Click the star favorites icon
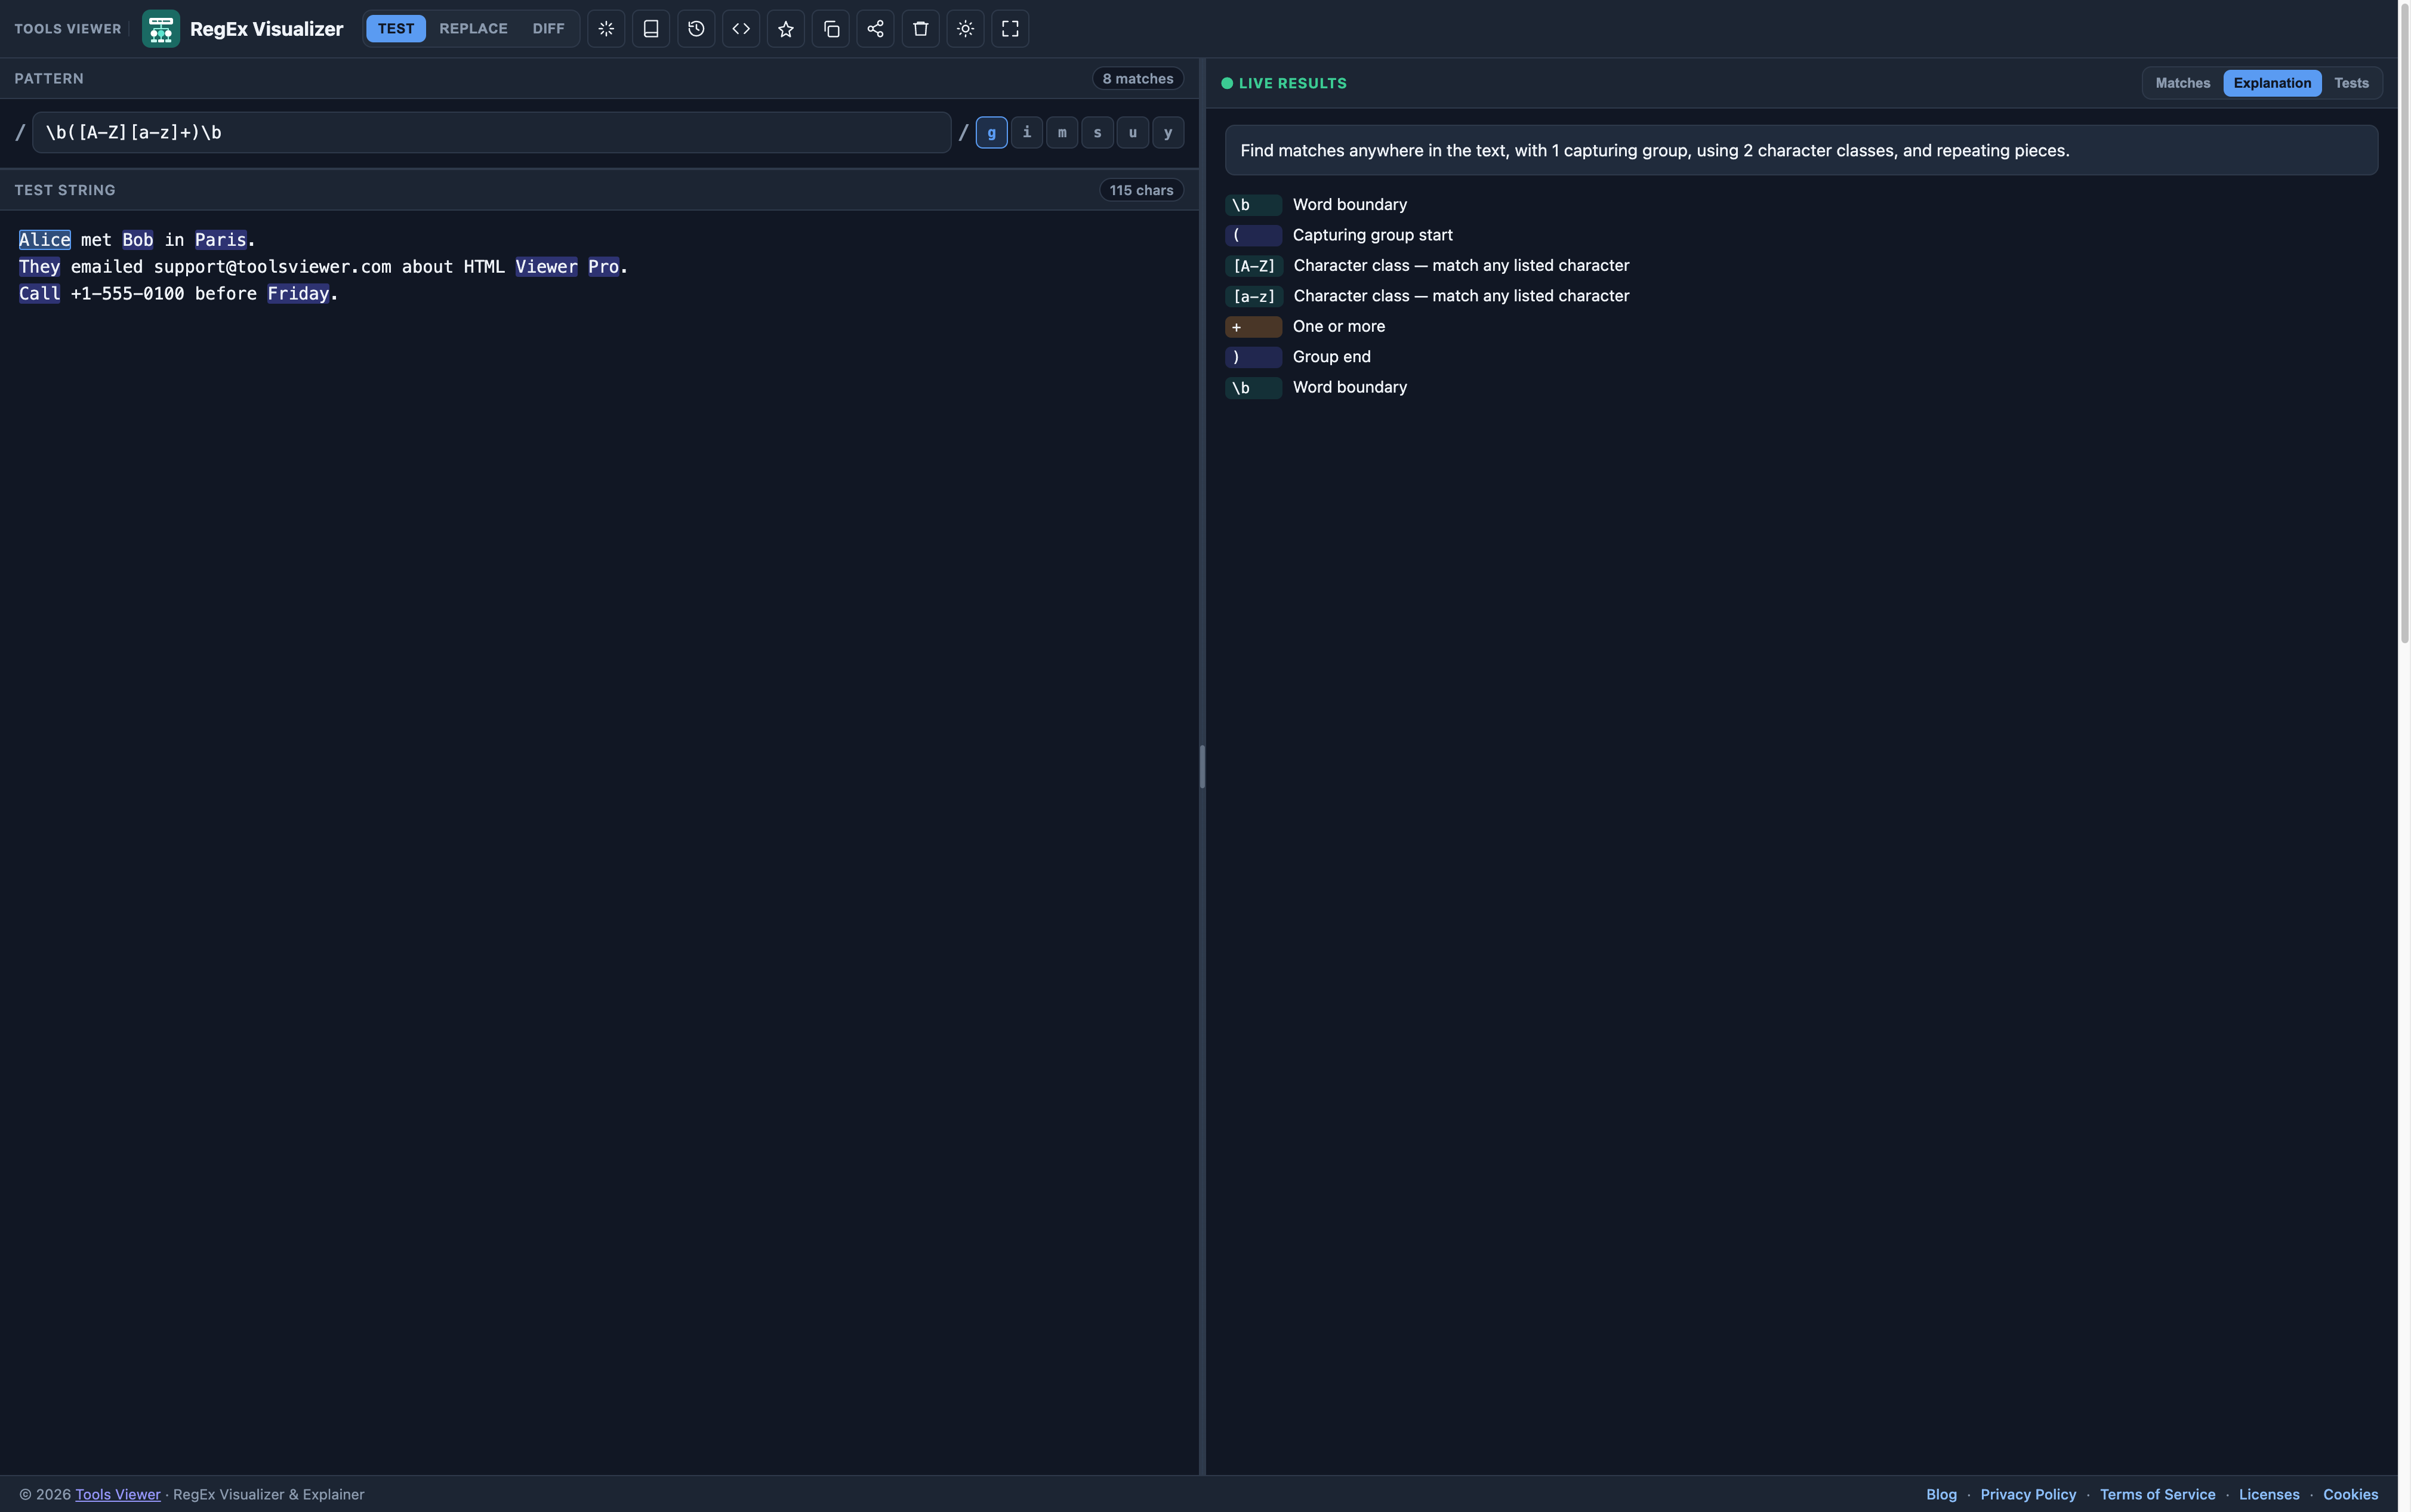Viewport: 2411px width, 1512px height. (786, 29)
